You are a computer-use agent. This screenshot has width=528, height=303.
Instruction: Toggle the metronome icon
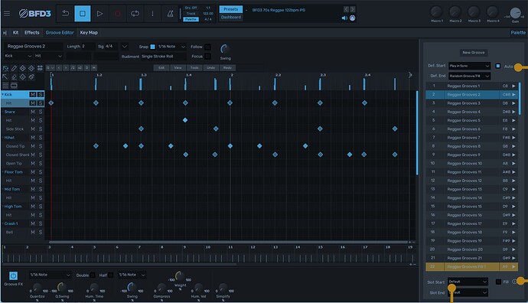pos(170,14)
